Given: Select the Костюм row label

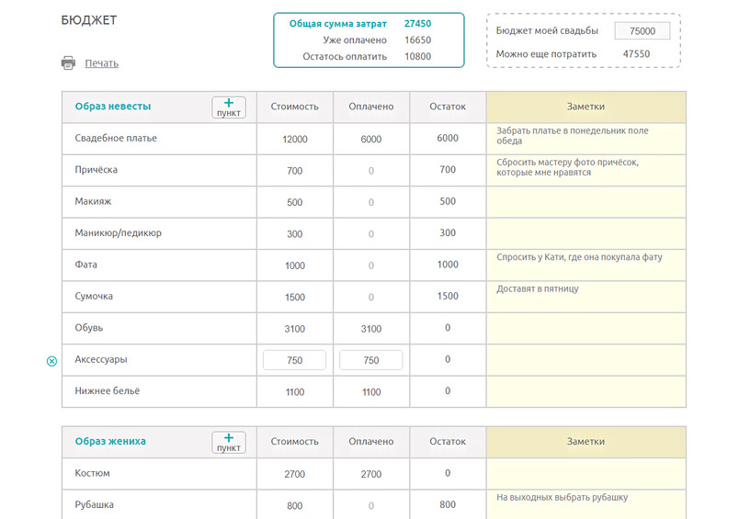Looking at the screenshot, I should 92,473.
